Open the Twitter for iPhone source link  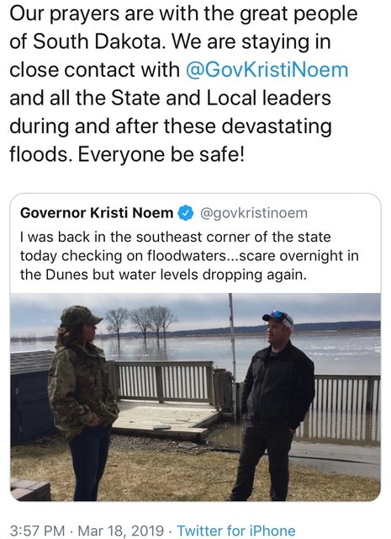(x=236, y=531)
